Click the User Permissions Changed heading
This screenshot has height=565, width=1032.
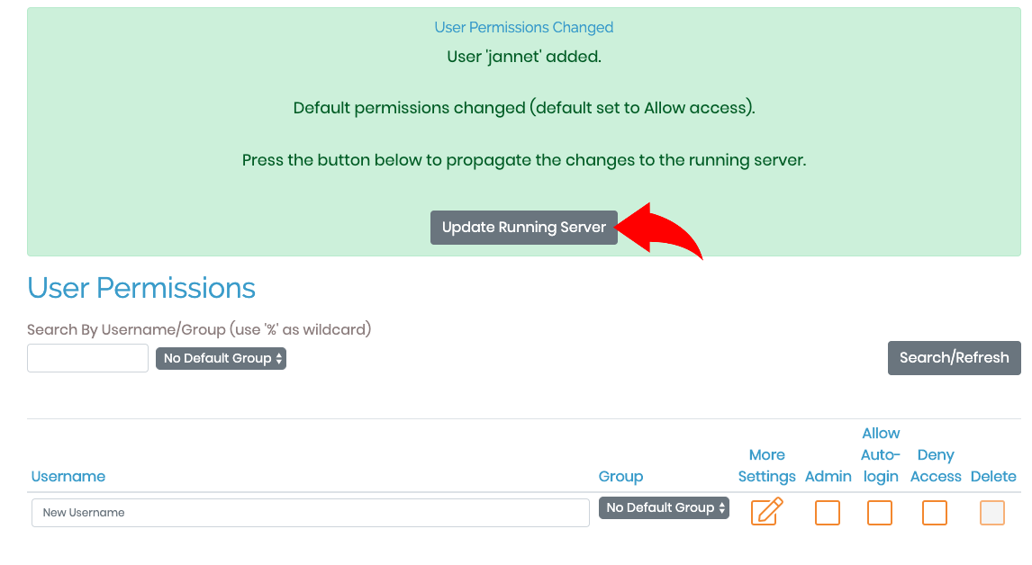[524, 28]
